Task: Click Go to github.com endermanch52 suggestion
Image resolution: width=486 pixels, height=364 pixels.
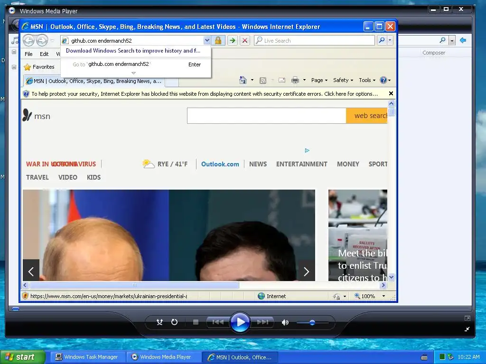Action: (136, 64)
